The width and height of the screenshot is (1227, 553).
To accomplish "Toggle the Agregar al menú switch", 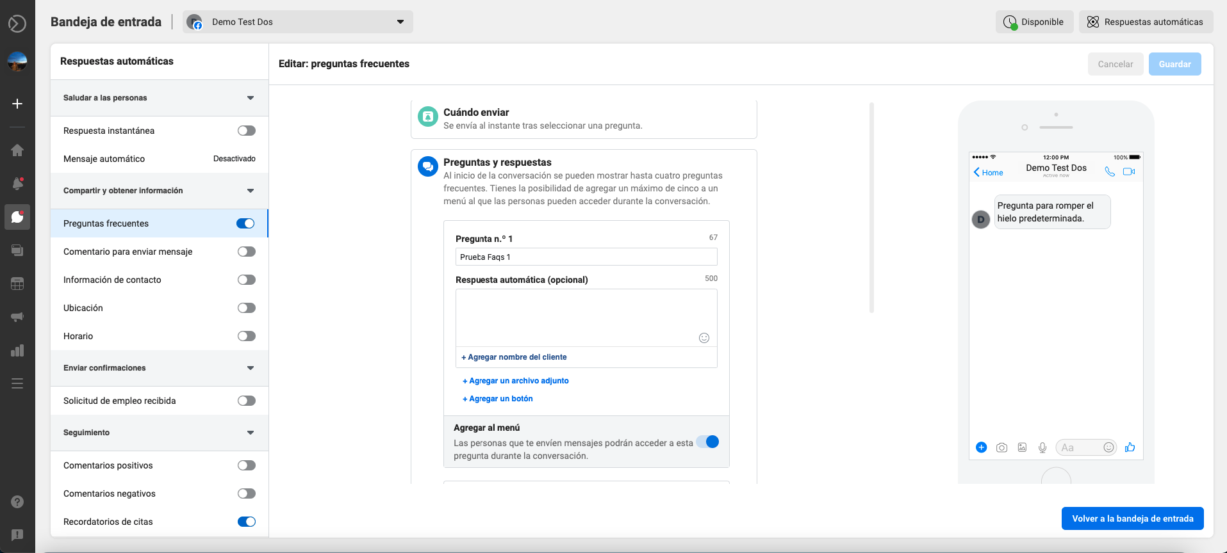I will coord(708,442).
